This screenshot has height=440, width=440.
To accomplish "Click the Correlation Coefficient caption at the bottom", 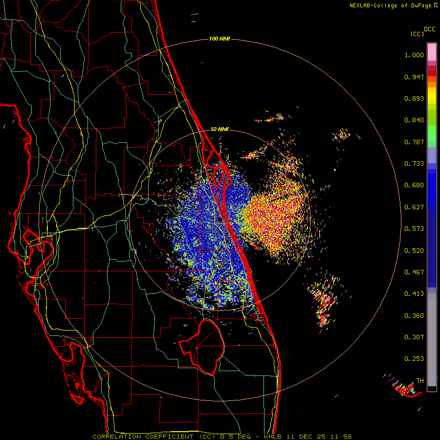I will [x=222, y=437].
